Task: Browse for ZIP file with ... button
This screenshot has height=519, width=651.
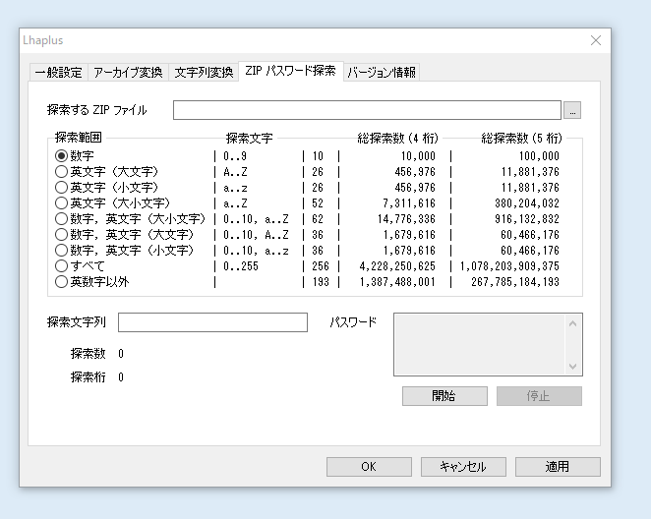Action: pos(572,110)
